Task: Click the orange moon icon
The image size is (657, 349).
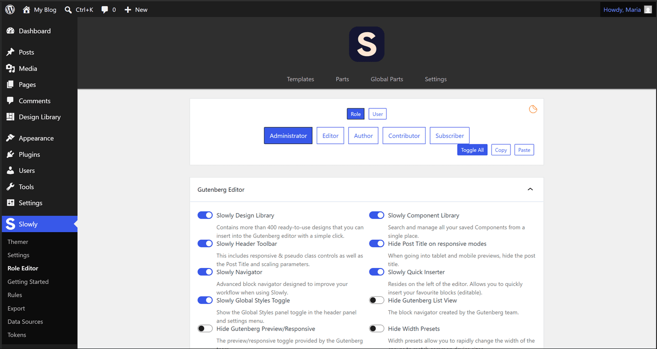Action: click(533, 109)
